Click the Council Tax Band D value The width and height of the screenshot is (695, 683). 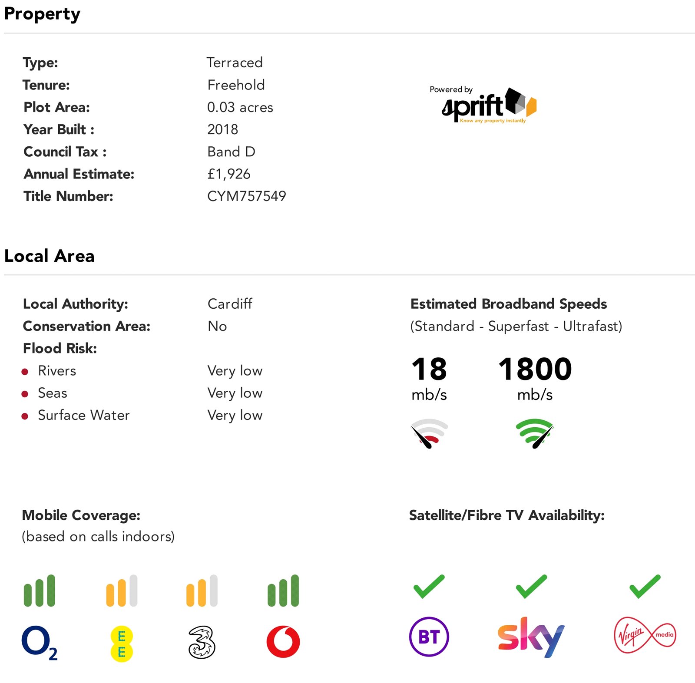[x=231, y=152]
